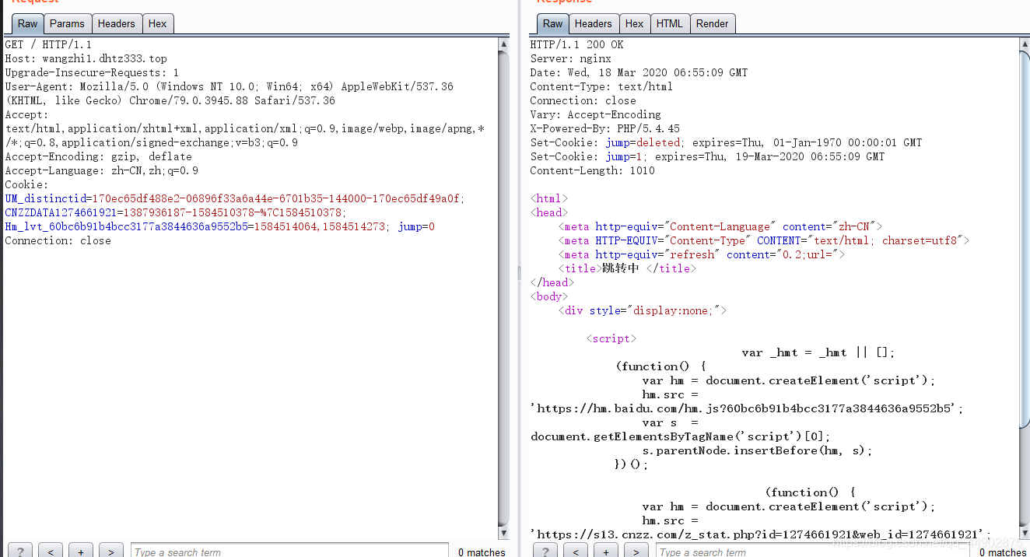Screen dimensions: 1030x557
Task: Click response pane '0 matches' label
Action: coord(1003,552)
